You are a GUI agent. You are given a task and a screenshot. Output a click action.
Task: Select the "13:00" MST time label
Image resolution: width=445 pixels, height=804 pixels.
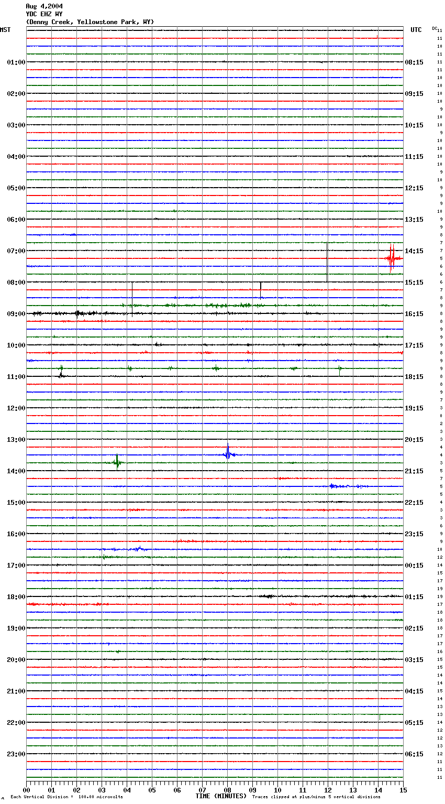16,440
